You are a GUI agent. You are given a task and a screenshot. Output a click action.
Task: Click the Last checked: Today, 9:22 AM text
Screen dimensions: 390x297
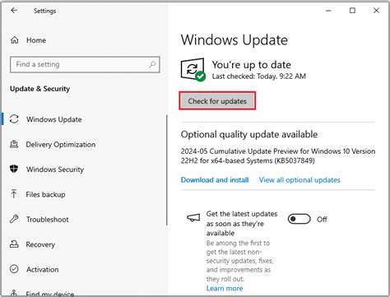tap(259, 77)
